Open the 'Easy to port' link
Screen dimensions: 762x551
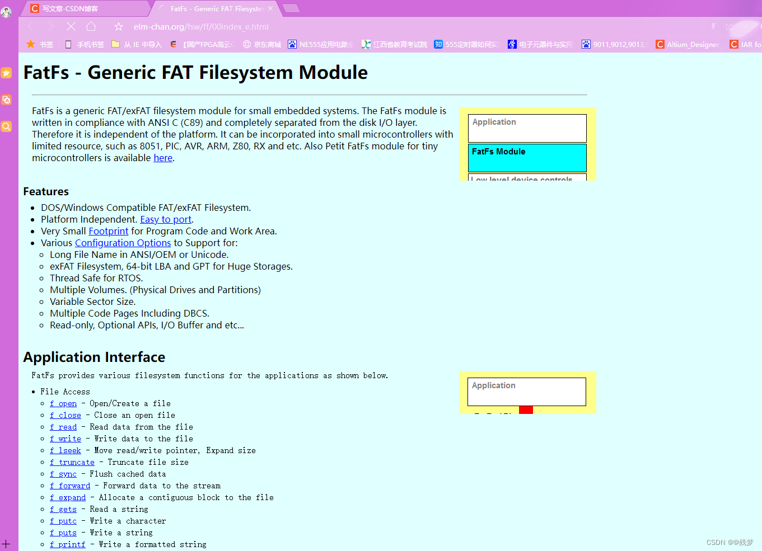pos(166,219)
